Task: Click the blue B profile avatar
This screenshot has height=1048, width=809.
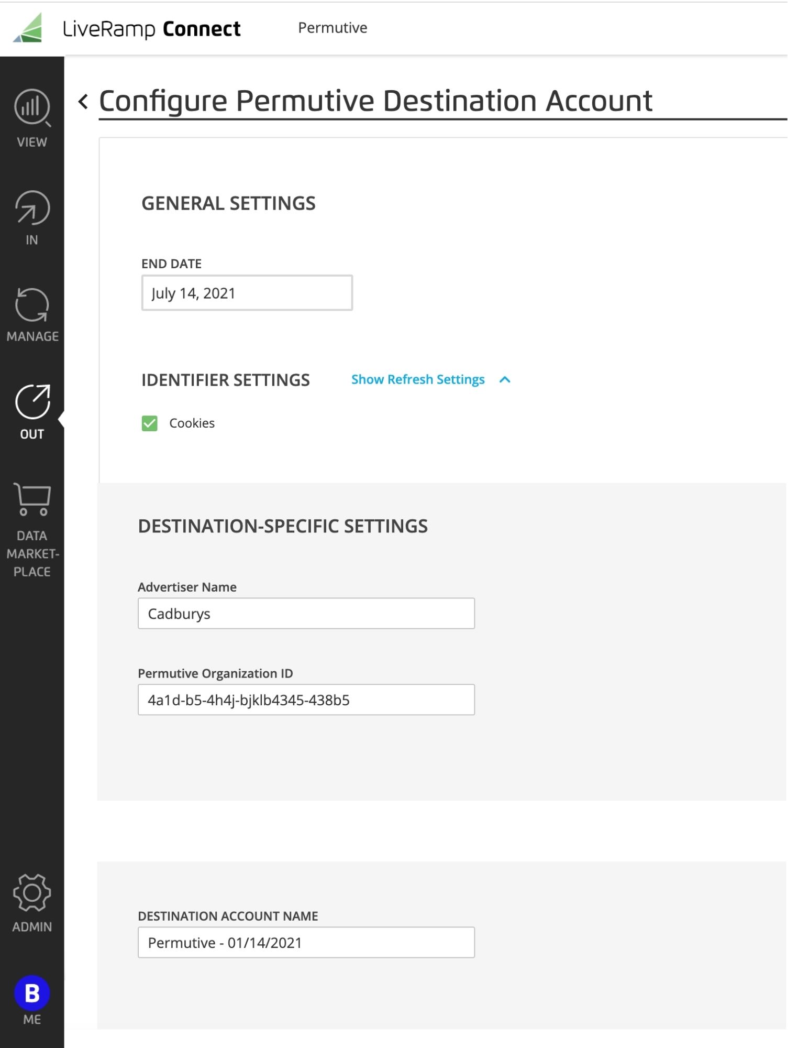Action: (32, 993)
